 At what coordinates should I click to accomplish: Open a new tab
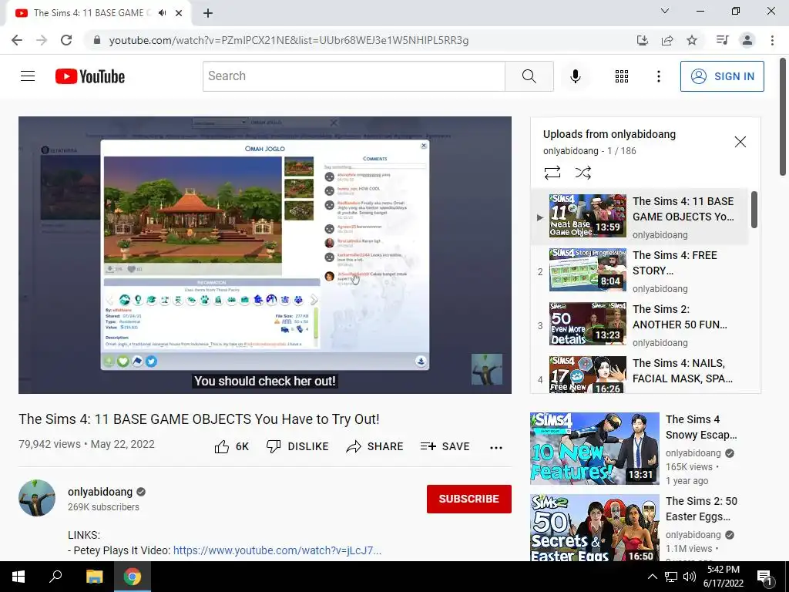point(208,13)
